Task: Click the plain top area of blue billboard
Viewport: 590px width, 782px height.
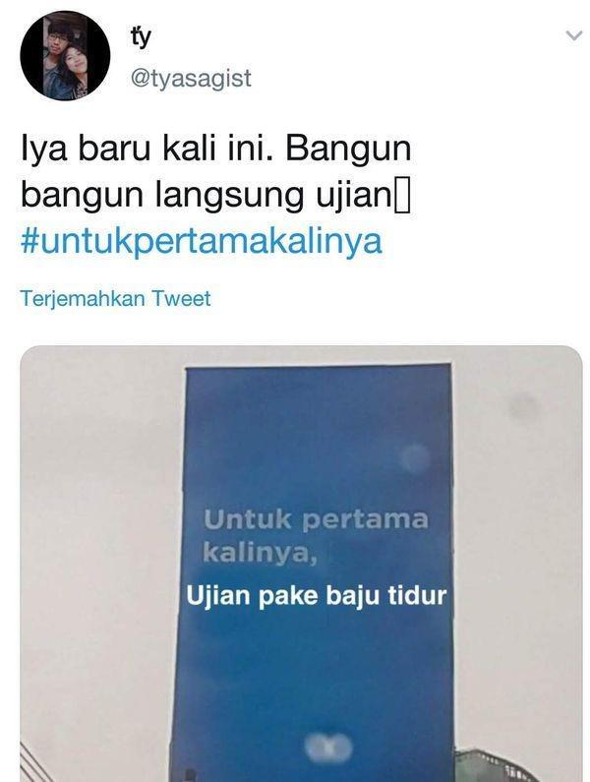Action: [319, 409]
